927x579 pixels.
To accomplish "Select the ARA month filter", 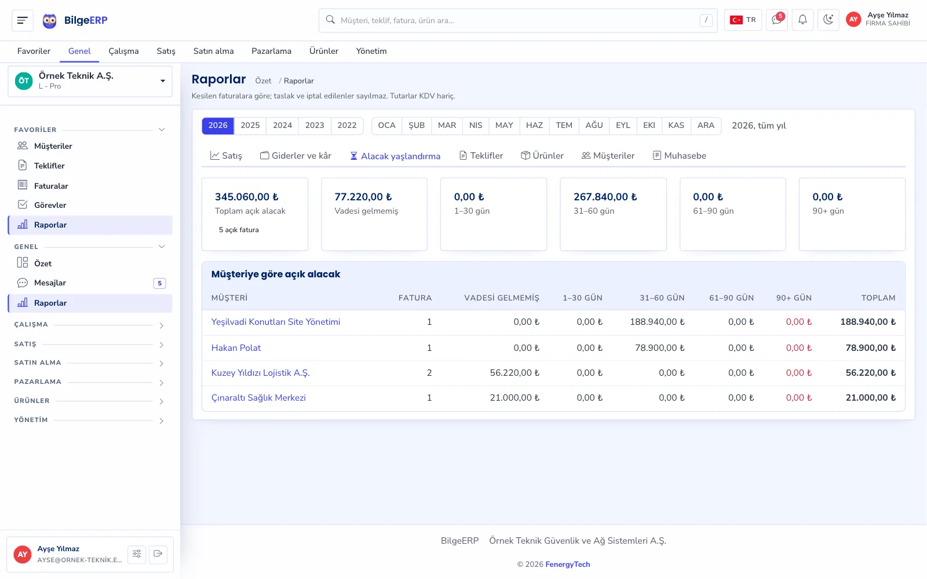I will [x=706, y=126].
